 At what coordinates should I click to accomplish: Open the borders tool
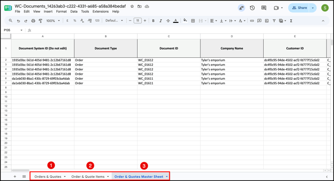193,20
